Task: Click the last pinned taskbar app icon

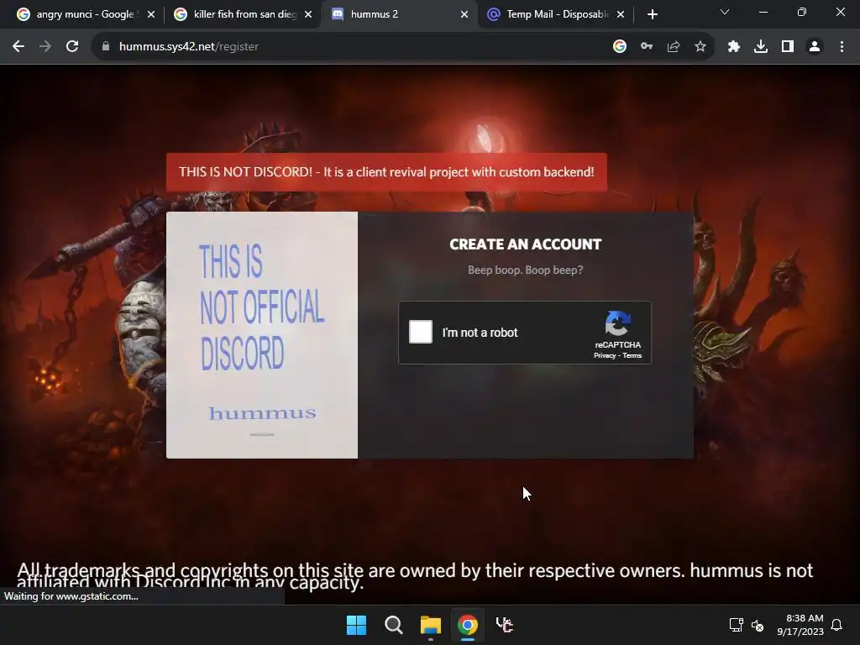Action: pos(505,625)
